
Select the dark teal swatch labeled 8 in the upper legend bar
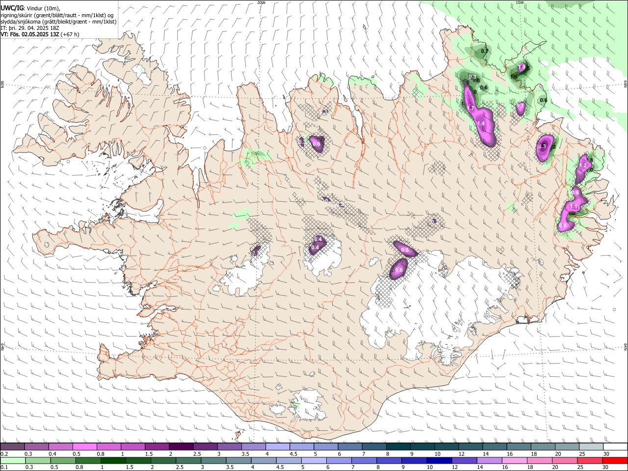[398, 446]
